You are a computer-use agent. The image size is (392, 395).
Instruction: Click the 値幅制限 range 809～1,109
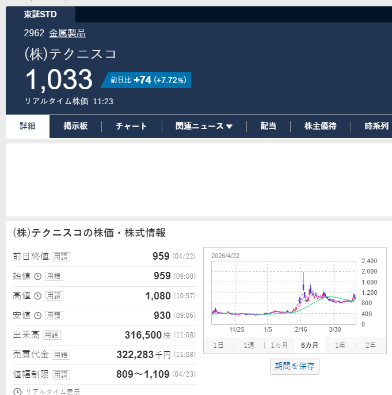(x=143, y=375)
